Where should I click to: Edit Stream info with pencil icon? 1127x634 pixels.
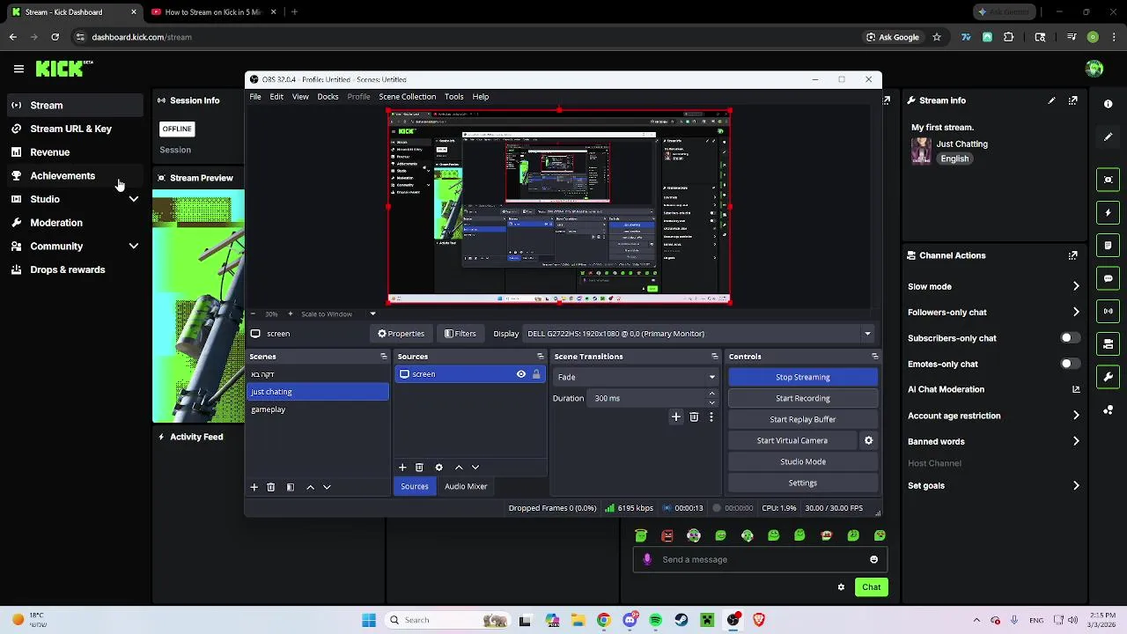pos(1051,100)
